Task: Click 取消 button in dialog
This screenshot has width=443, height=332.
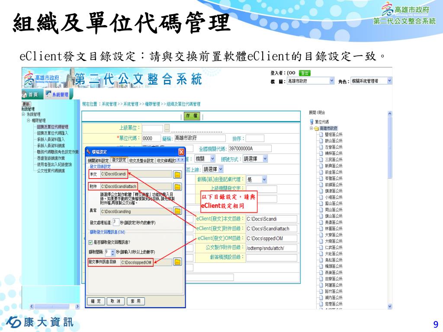Action: (x=116, y=301)
